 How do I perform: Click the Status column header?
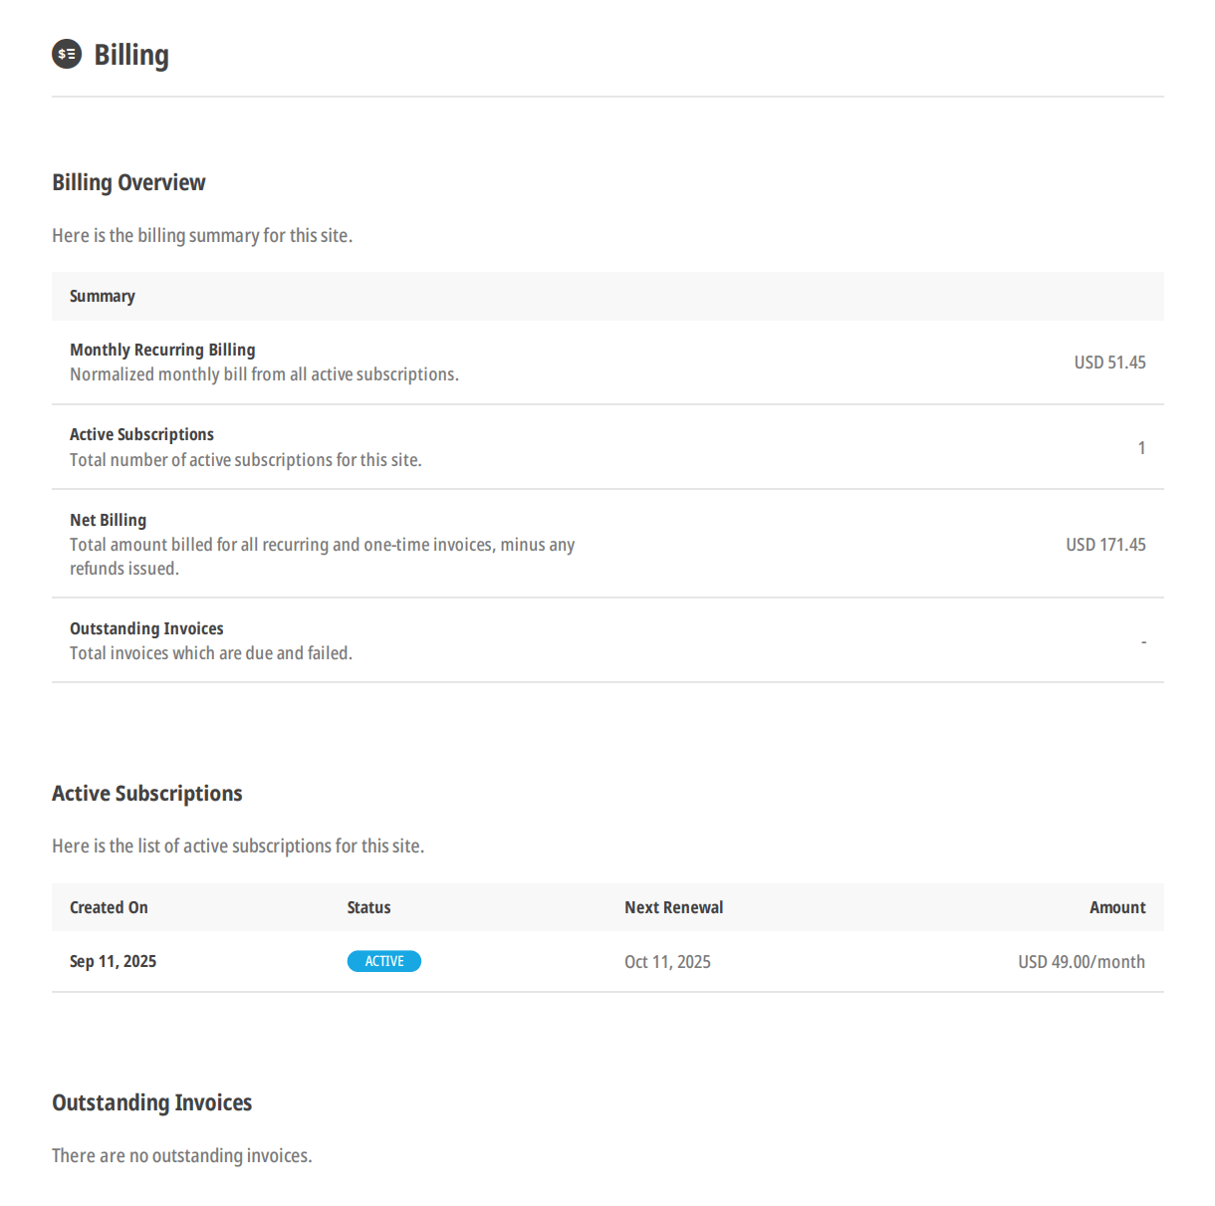coord(368,907)
